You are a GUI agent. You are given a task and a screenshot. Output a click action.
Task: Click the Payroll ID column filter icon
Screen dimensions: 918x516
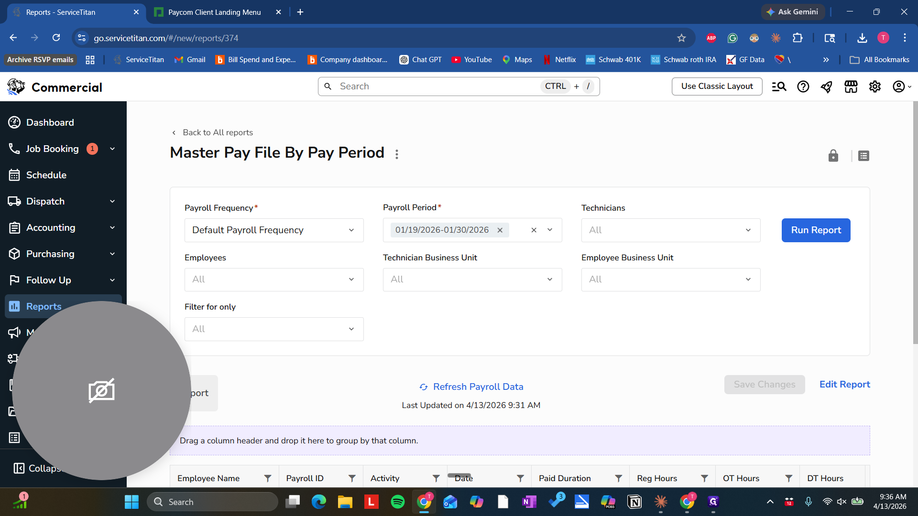pos(352,478)
